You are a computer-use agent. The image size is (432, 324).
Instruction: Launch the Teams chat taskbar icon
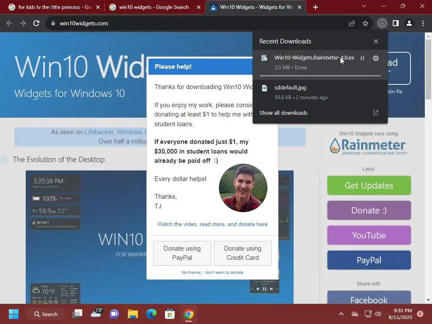pos(114,314)
